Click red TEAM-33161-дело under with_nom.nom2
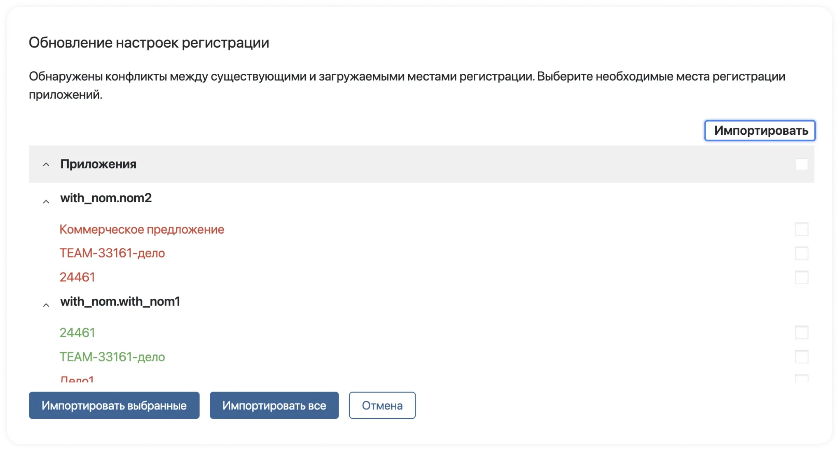Image resolution: width=839 pixels, height=455 pixels. click(112, 253)
